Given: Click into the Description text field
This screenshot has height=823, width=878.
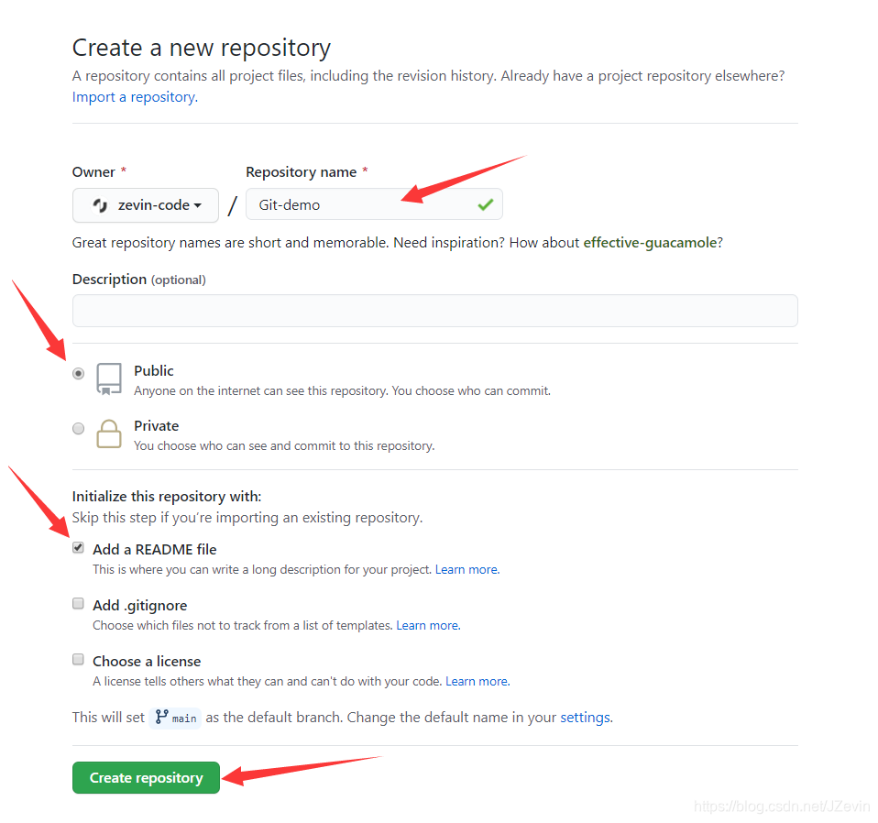Looking at the screenshot, I should point(435,311).
